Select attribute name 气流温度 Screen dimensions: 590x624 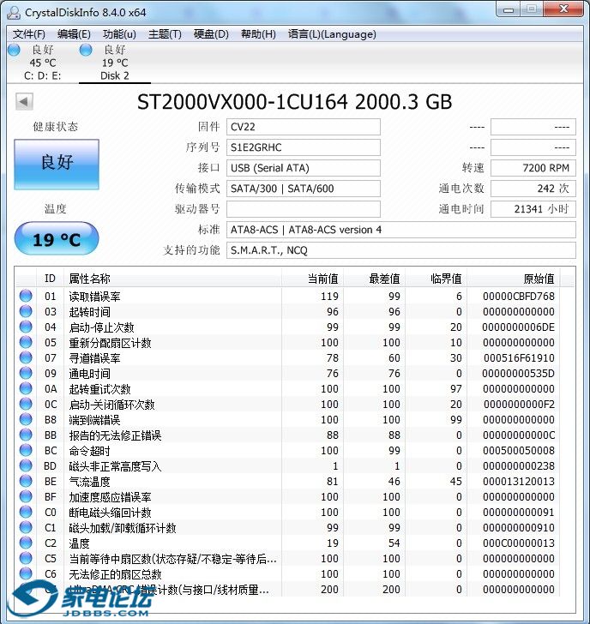89,482
